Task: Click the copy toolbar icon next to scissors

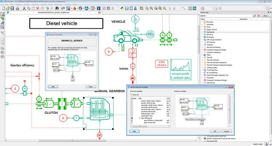Action: pos(29,8)
